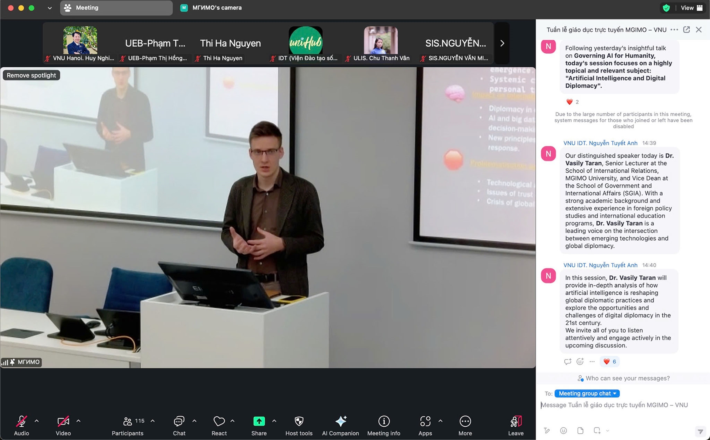This screenshot has height=440, width=710.
Task: Click Remove spotlight button
Action: tap(31, 75)
